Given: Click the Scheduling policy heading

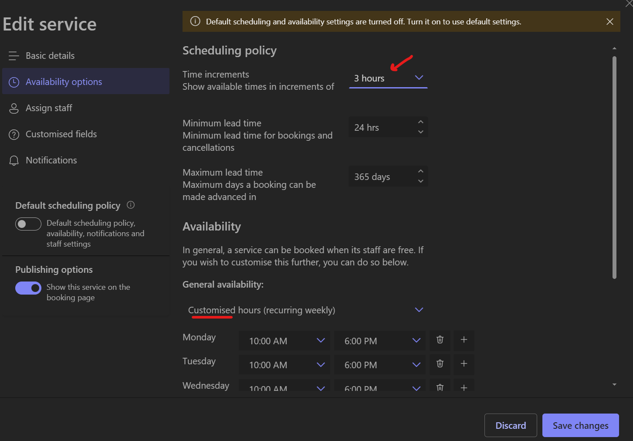Looking at the screenshot, I should pos(230,51).
